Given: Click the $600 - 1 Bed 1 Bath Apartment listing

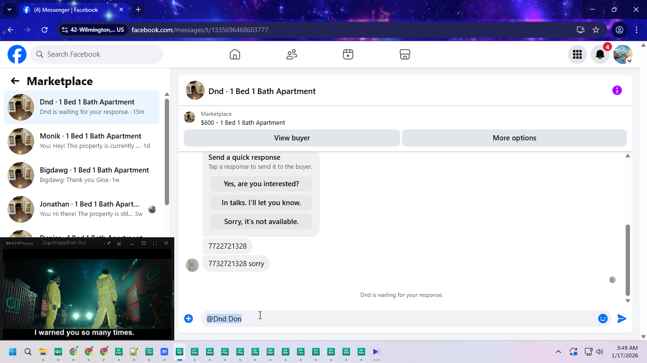Looking at the screenshot, I should (243, 123).
